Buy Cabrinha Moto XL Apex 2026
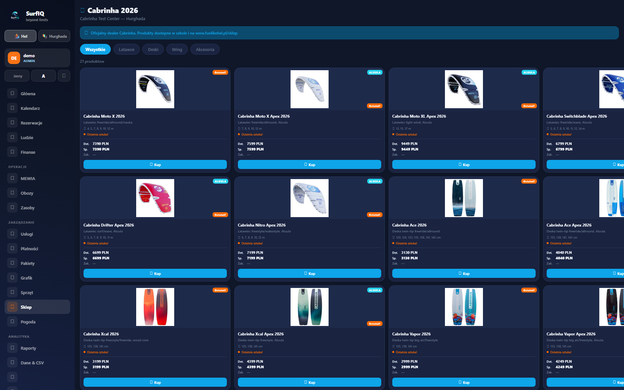The width and height of the screenshot is (624, 390). [464, 164]
